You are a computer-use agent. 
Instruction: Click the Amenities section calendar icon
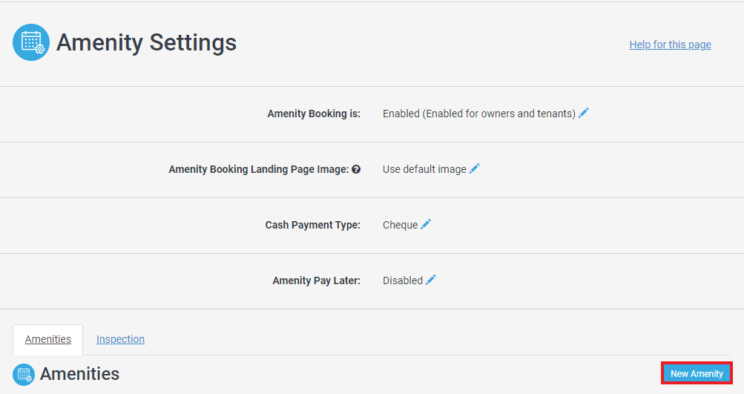pyautogui.click(x=24, y=374)
